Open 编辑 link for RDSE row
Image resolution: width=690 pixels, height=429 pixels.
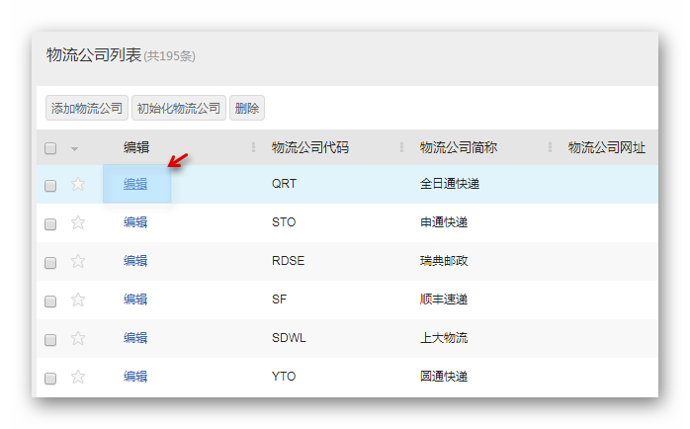(x=135, y=261)
